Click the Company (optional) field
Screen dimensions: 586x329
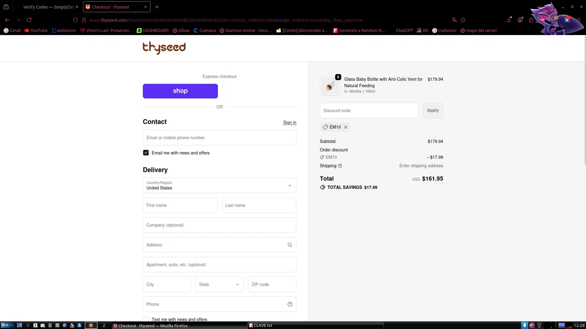point(220,225)
